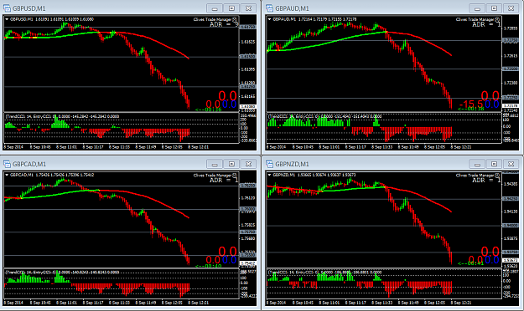
Task: Close the GBPUSD,M1 chart window
Action: pos(248,8)
